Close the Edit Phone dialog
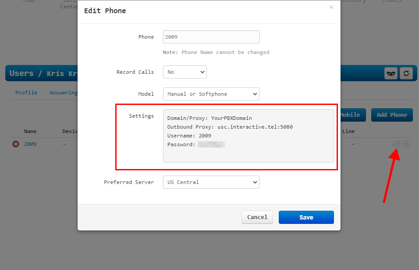Screen dimensions: 419x270 click(331, 7)
